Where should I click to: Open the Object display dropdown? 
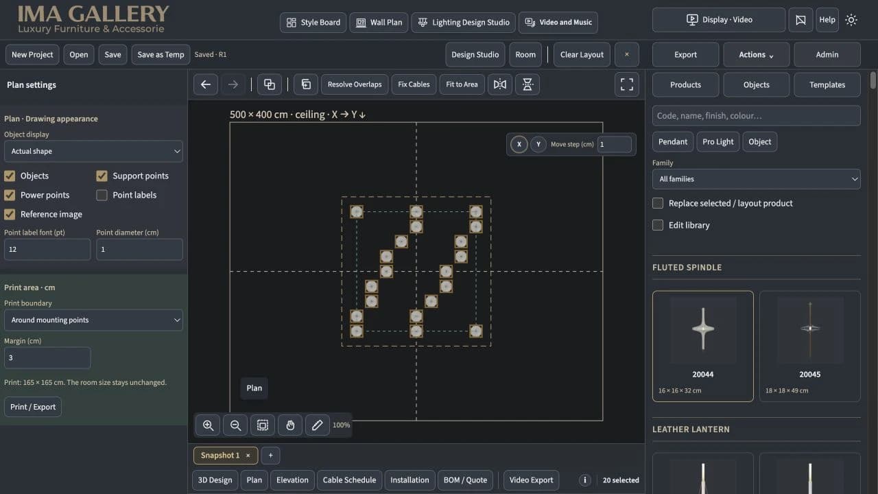[x=93, y=151]
